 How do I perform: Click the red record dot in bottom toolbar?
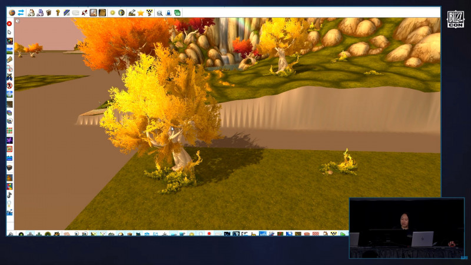click(209, 233)
